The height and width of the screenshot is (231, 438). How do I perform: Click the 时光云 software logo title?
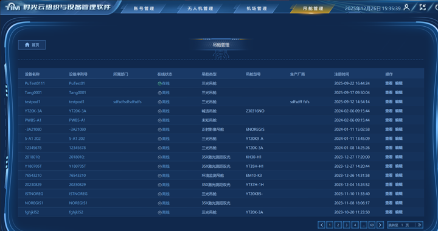(58, 7)
